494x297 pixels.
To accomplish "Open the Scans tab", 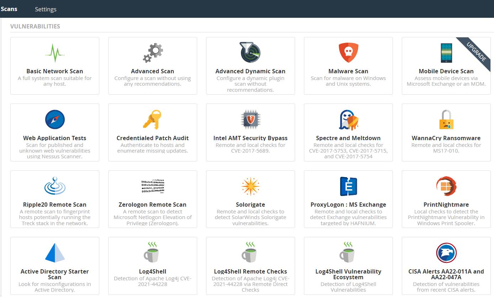I will pos(9,9).
